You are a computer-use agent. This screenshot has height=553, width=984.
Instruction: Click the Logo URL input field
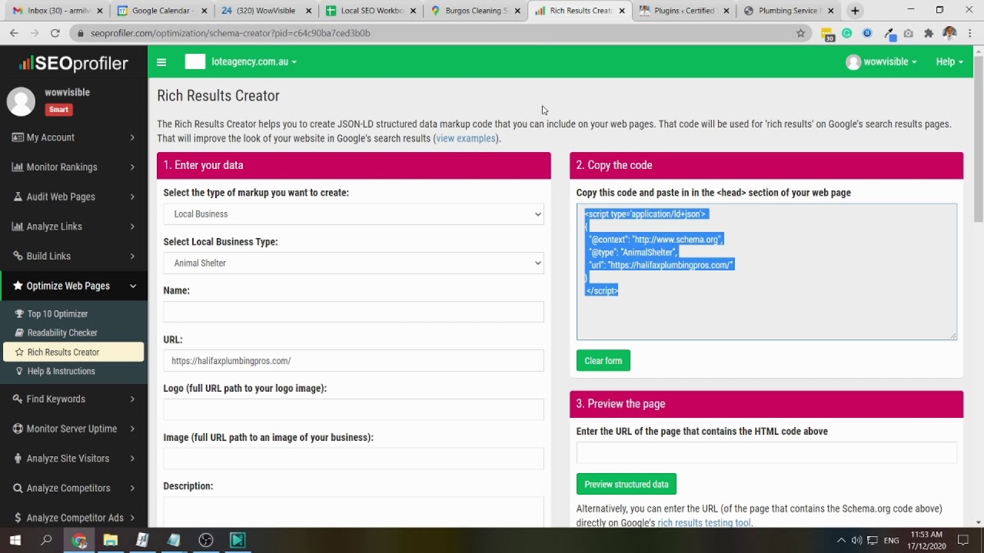(354, 409)
